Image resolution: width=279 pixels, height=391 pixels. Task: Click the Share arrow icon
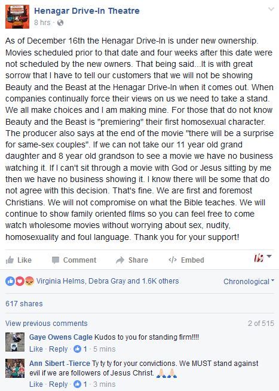point(120,260)
